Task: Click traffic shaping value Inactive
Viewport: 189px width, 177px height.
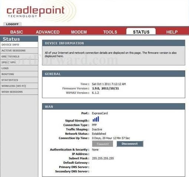Action: tap(97, 129)
